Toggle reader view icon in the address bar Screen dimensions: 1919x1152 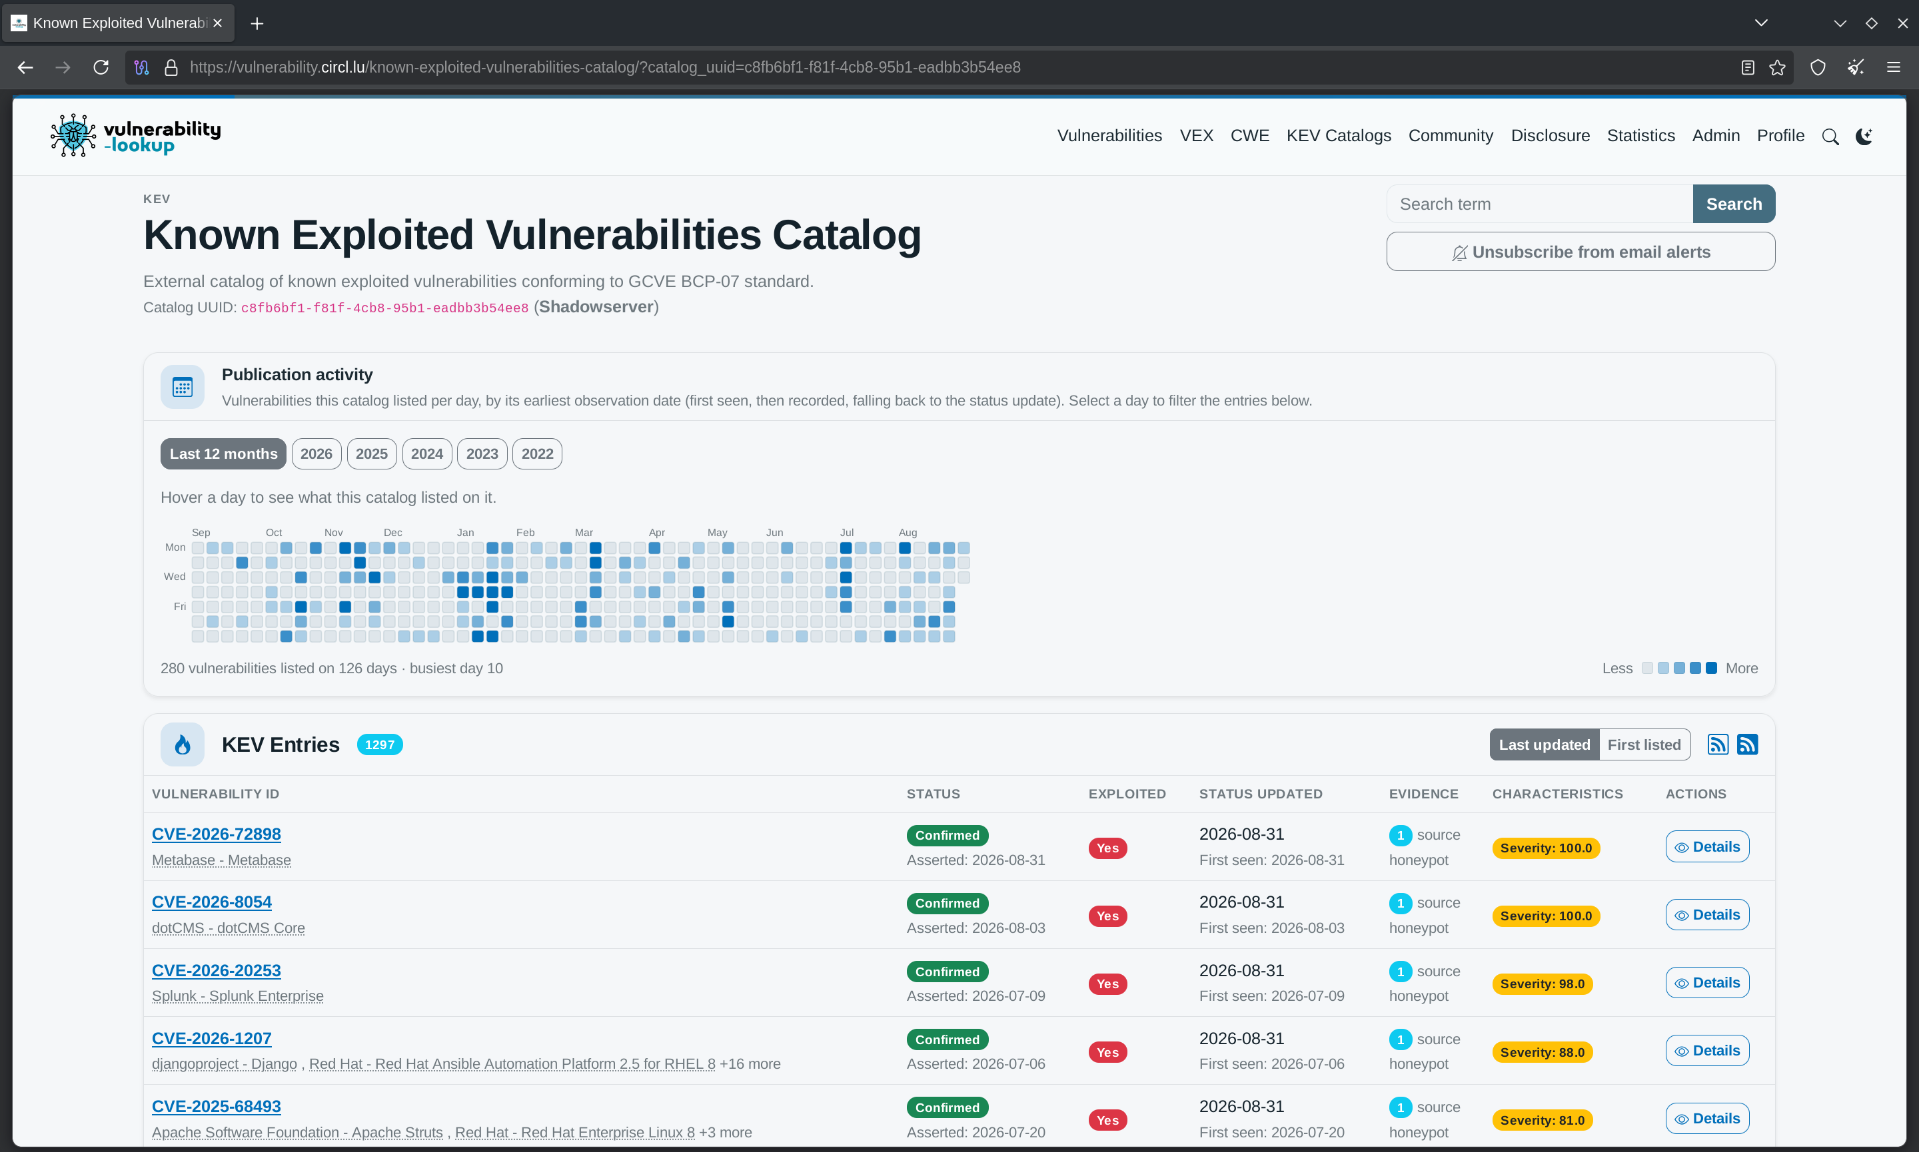coord(1747,67)
